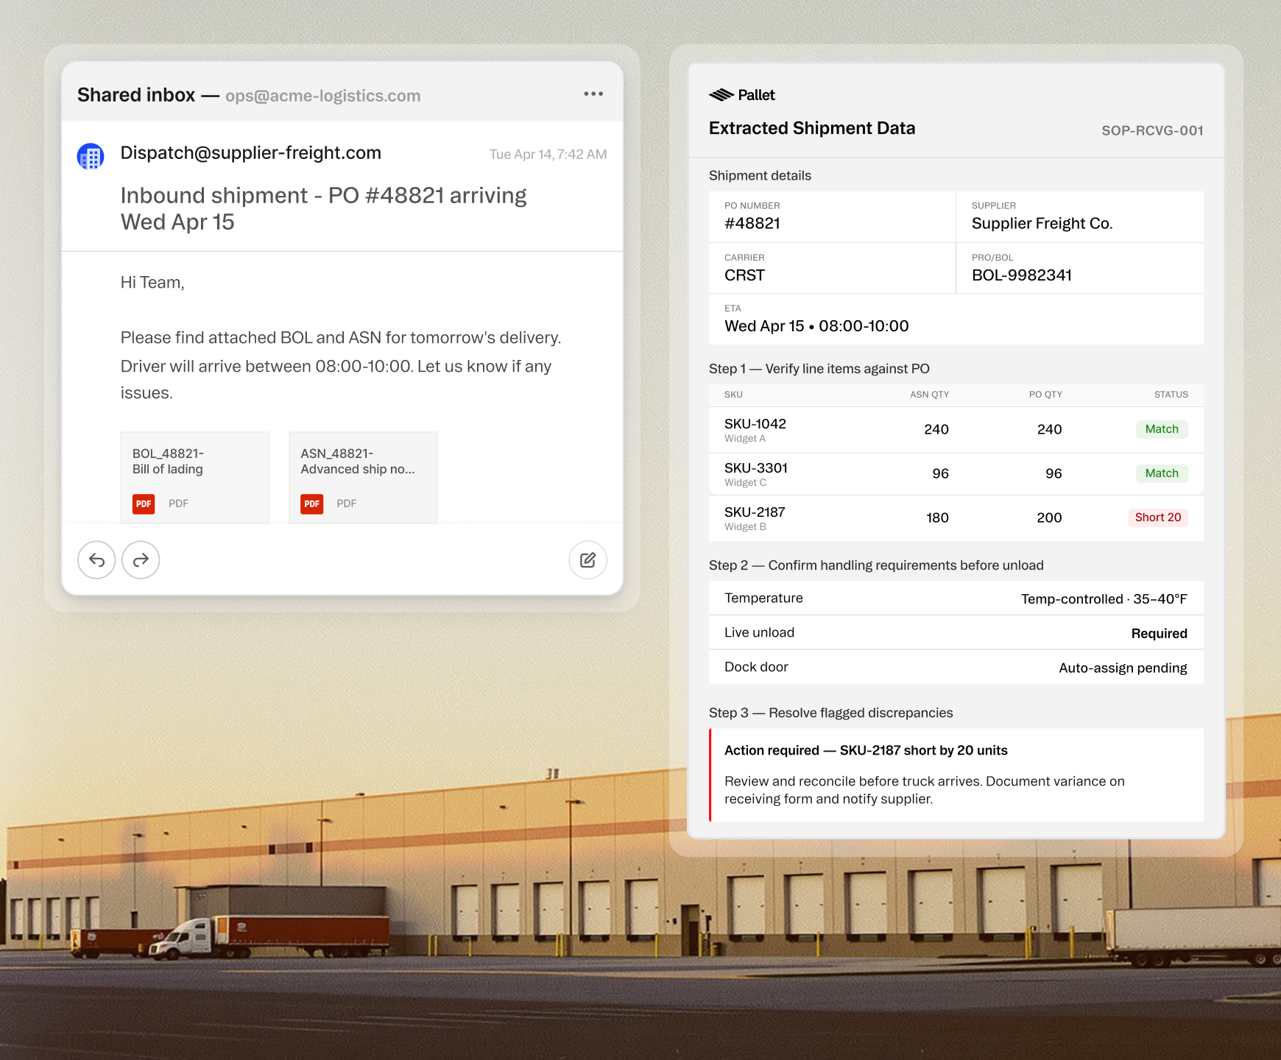1281x1060 pixels.
Task: Click PO quantity 200 for SKU-2187
Action: pyautogui.click(x=1049, y=517)
